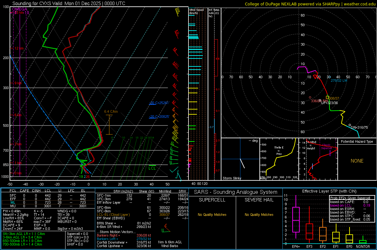377x250 pixels.
Task: Click the magenta 'based on LCL: 0.19' line
Action: (x=350, y=205)
